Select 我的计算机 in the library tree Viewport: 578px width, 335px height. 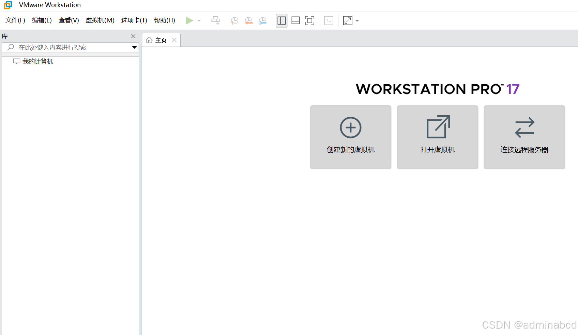[x=33, y=62]
